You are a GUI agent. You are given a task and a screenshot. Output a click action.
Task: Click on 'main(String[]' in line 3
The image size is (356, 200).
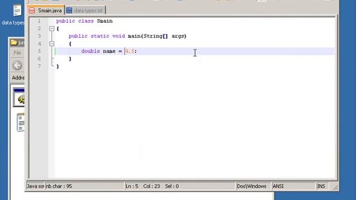pyautogui.click(x=147, y=36)
